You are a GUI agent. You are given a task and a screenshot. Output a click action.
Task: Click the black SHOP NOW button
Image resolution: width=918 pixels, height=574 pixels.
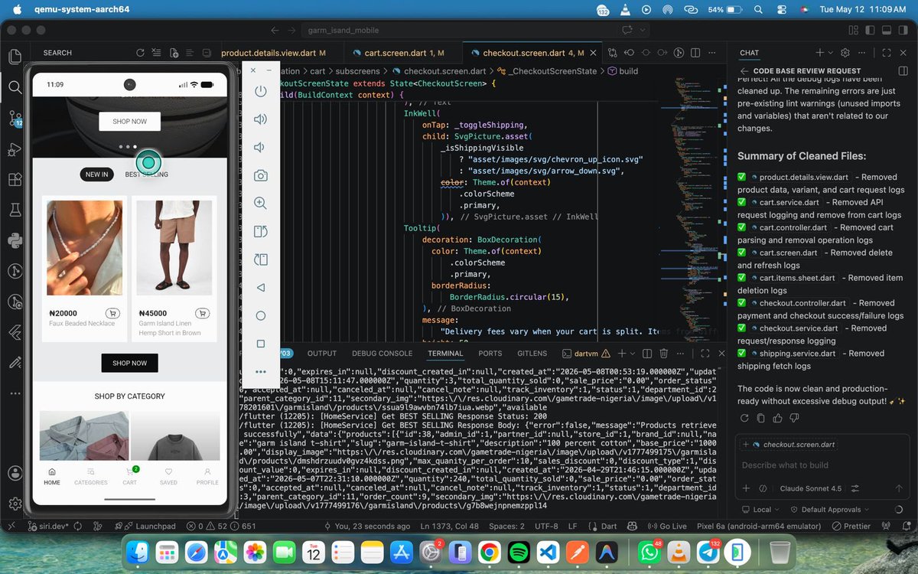(129, 363)
